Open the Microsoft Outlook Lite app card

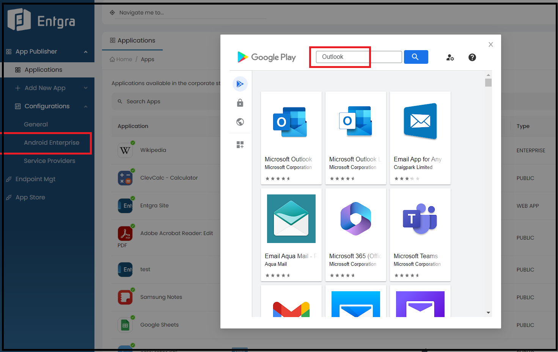coord(356,138)
